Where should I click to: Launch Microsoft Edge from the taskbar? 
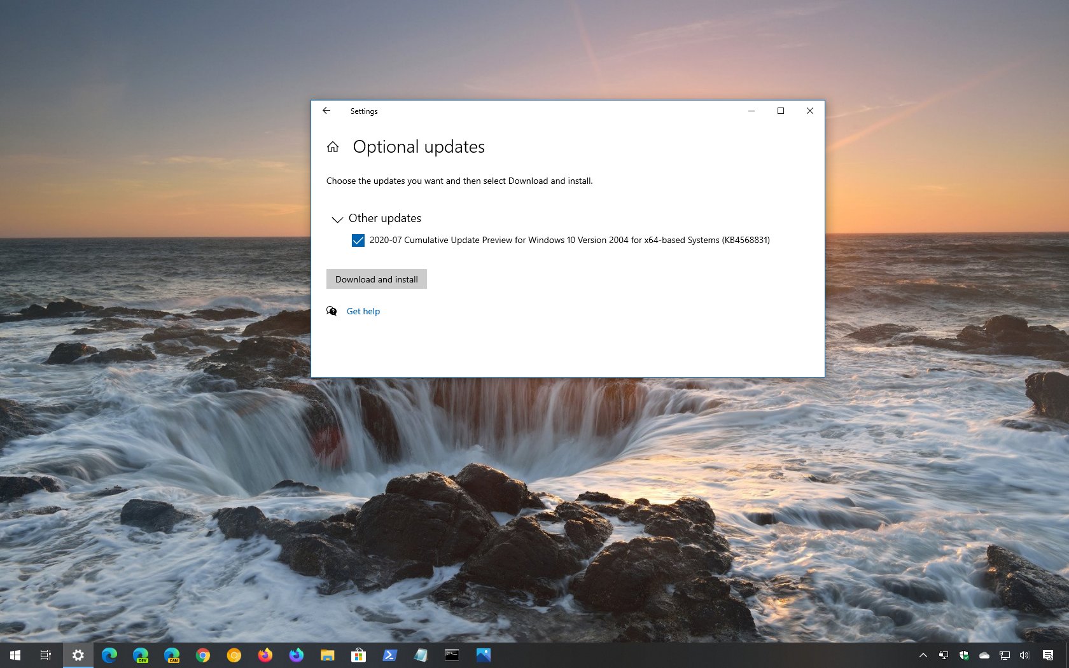109,655
